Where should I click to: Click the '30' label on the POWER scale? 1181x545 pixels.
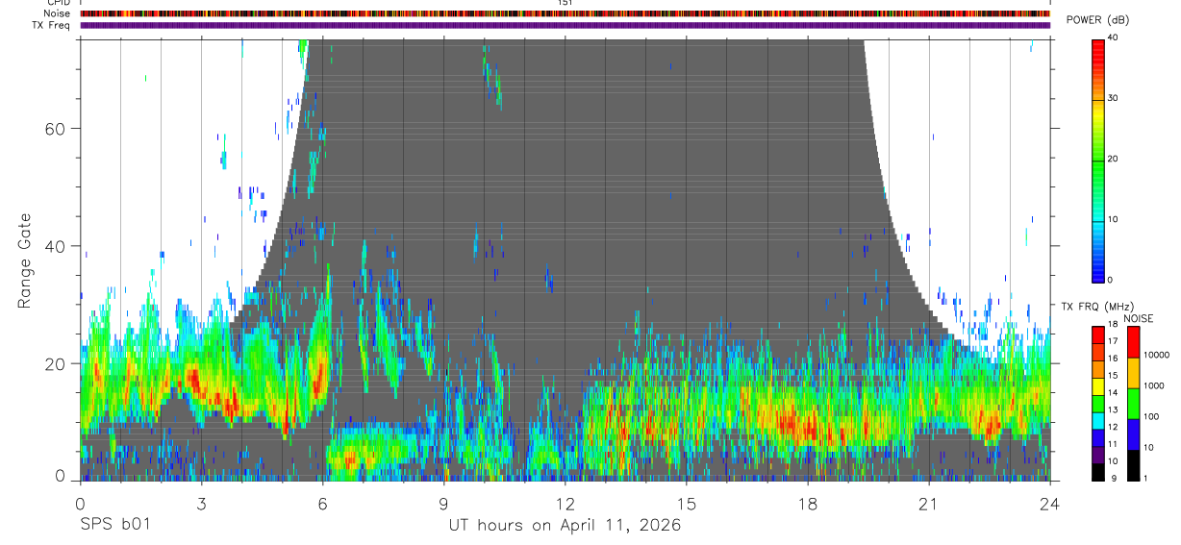[x=1114, y=98]
